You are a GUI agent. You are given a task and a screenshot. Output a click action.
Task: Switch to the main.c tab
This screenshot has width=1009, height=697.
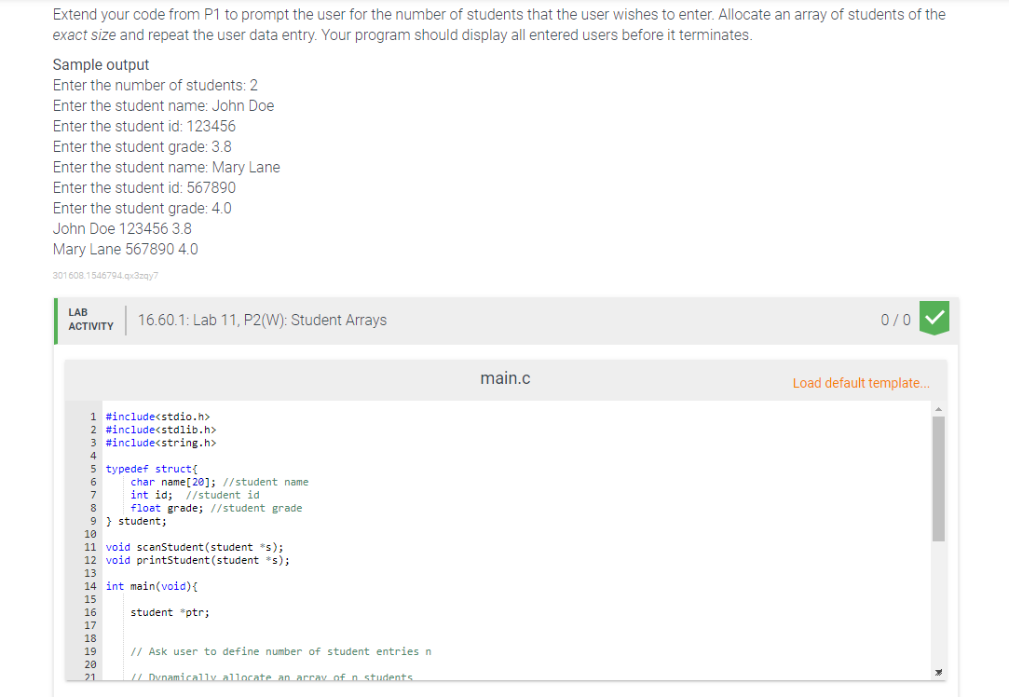coord(505,377)
